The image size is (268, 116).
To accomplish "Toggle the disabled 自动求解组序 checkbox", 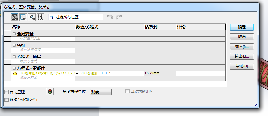I will point(127,92).
